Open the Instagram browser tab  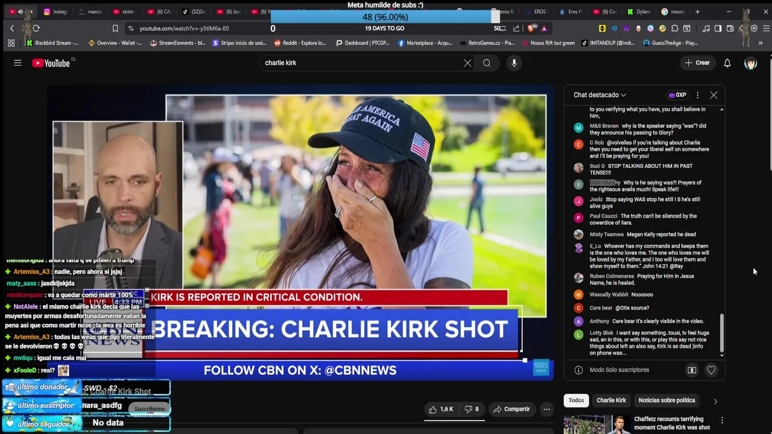[56, 11]
